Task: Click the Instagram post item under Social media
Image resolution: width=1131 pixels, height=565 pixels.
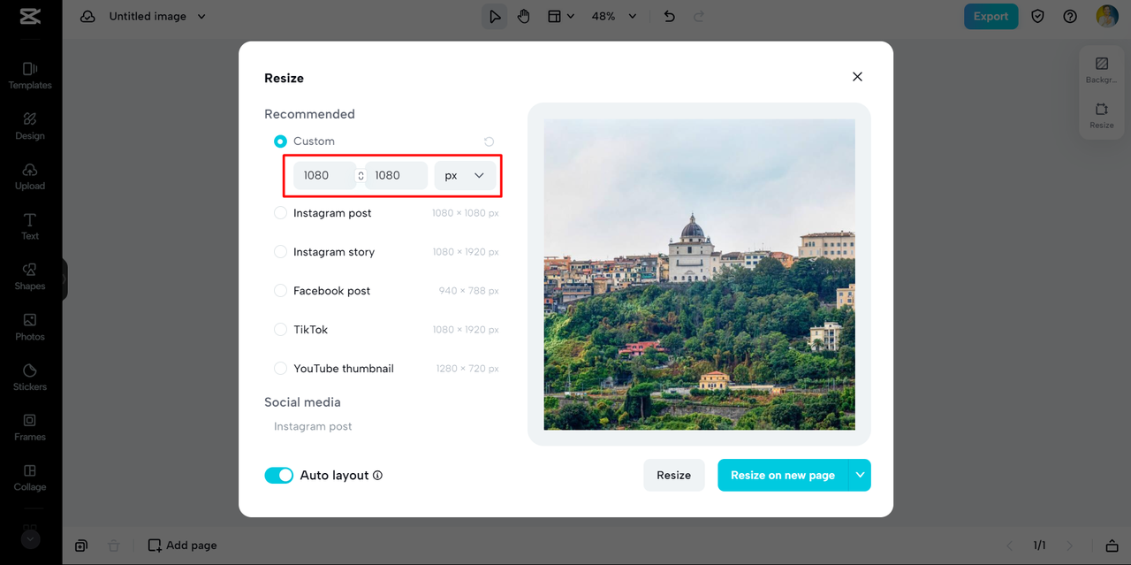Action: click(313, 426)
